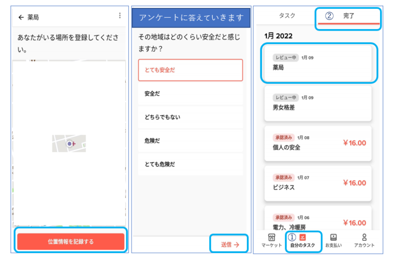Select the とても安全だ answer
396x261 pixels.
[x=191, y=70]
